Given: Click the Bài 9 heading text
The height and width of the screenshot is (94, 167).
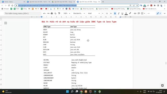Looking at the screenshot, I should pos(79,22).
